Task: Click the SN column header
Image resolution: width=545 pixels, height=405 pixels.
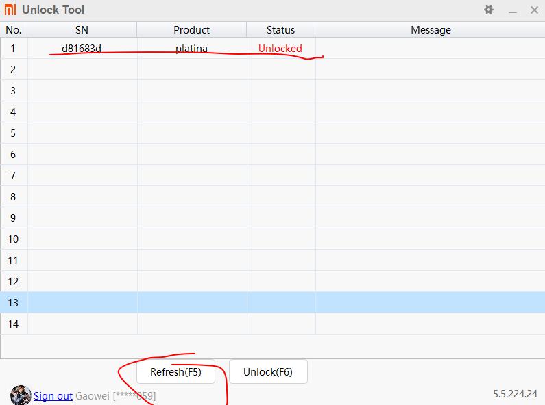Action: 82,30
